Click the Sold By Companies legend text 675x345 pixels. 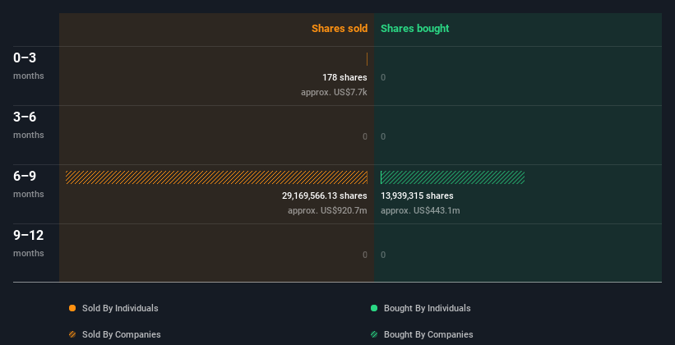[122, 334]
